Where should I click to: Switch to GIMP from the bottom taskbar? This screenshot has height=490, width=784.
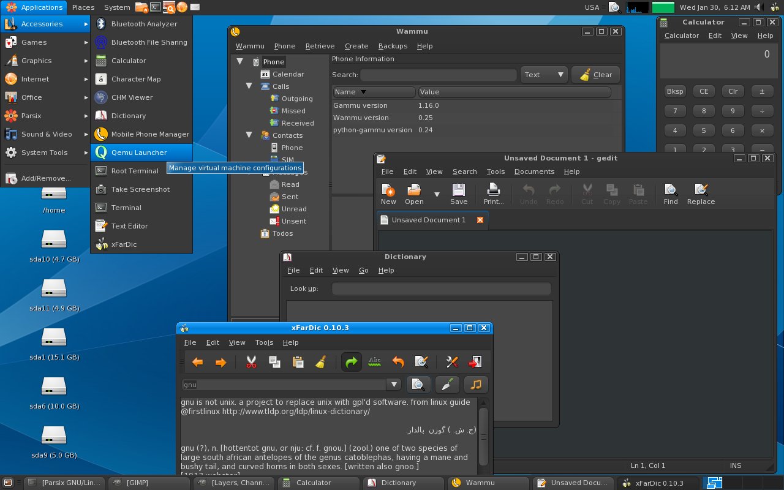(149, 483)
